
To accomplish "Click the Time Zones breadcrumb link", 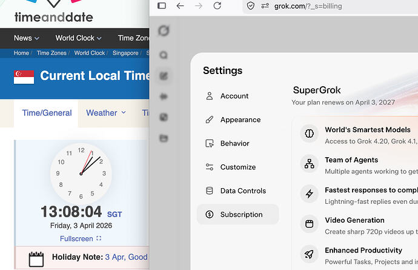I will tap(51, 53).
